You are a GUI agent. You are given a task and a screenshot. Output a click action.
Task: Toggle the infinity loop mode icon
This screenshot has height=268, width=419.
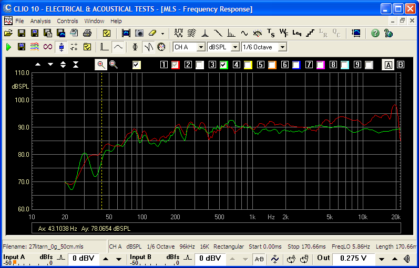[48, 47]
